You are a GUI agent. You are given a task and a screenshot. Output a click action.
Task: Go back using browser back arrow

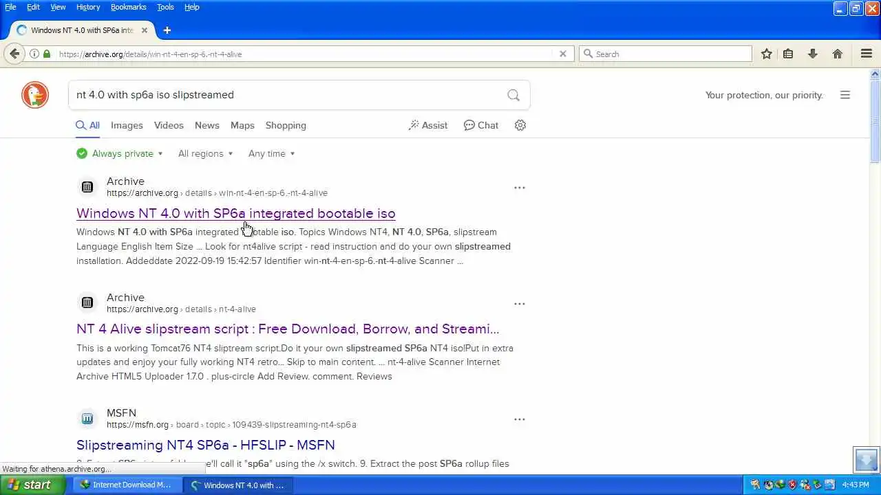click(x=14, y=54)
